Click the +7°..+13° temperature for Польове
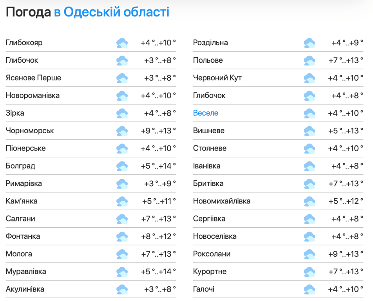The width and height of the screenshot is (373, 301). (346, 60)
